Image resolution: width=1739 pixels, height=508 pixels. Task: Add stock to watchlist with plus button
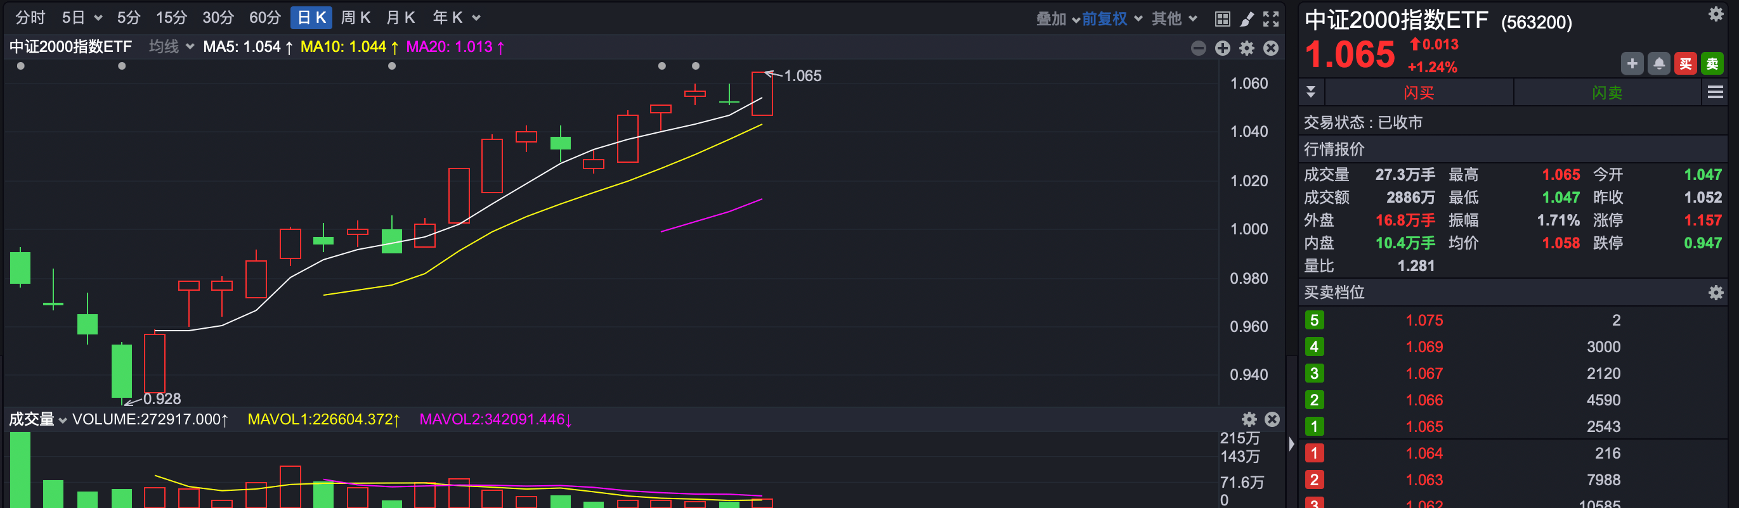(1632, 64)
